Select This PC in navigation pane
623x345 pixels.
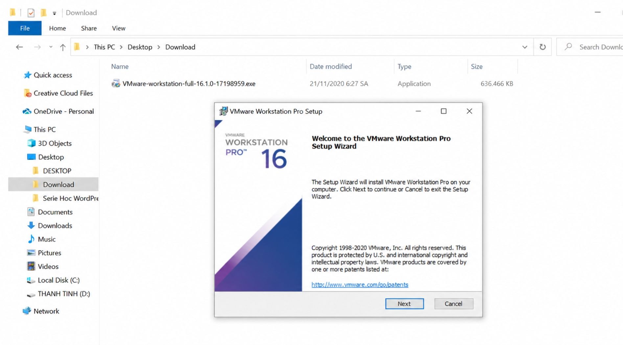pyautogui.click(x=44, y=129)
